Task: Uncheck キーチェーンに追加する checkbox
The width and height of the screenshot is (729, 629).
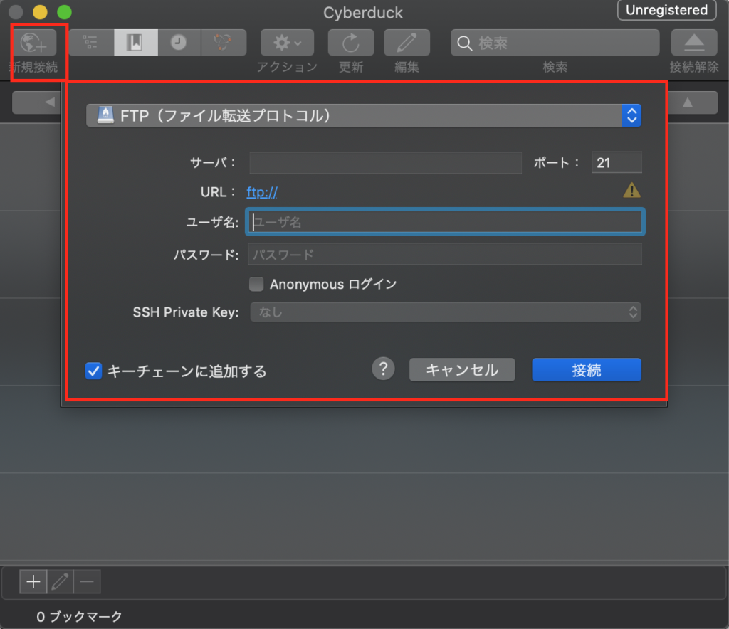Action: click(x=93, y=371)
